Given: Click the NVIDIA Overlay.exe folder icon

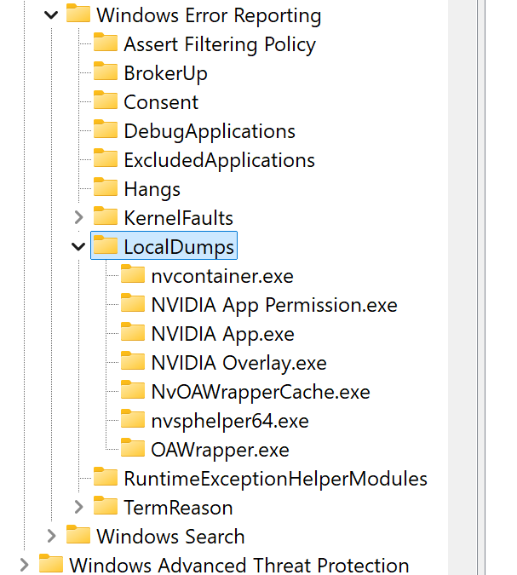Looking at the screenshot, I should coord(132,361).
